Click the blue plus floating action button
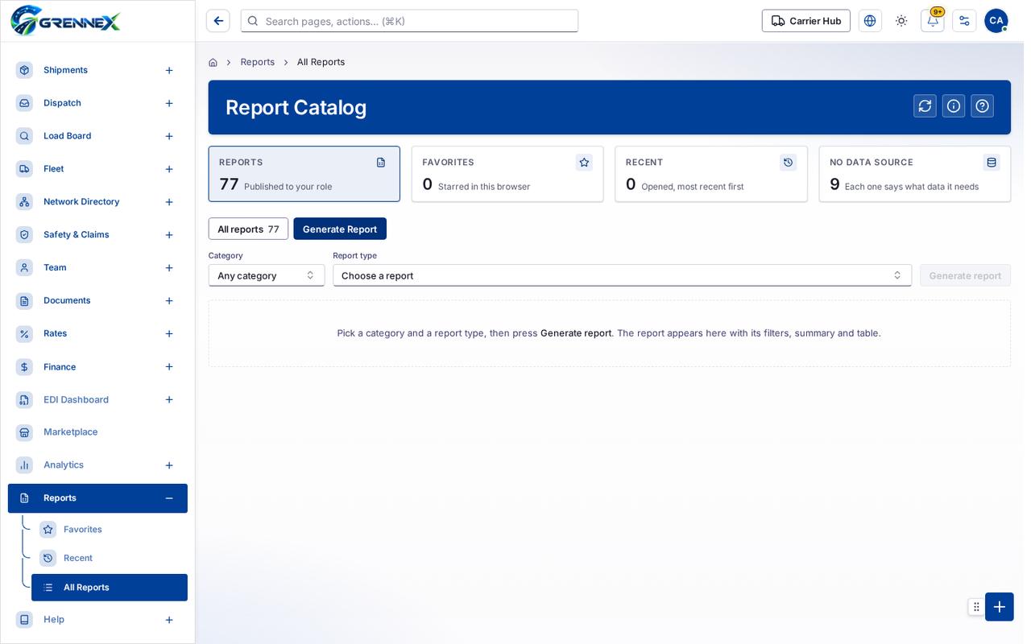Screen dimensions: 1031x644 [x=1000, y=607]
